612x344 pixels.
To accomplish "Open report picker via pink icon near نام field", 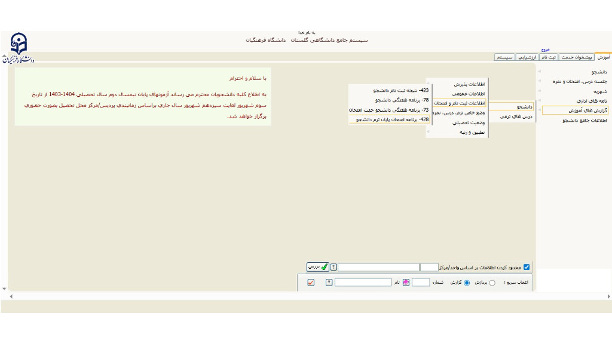I will (405, 282).
